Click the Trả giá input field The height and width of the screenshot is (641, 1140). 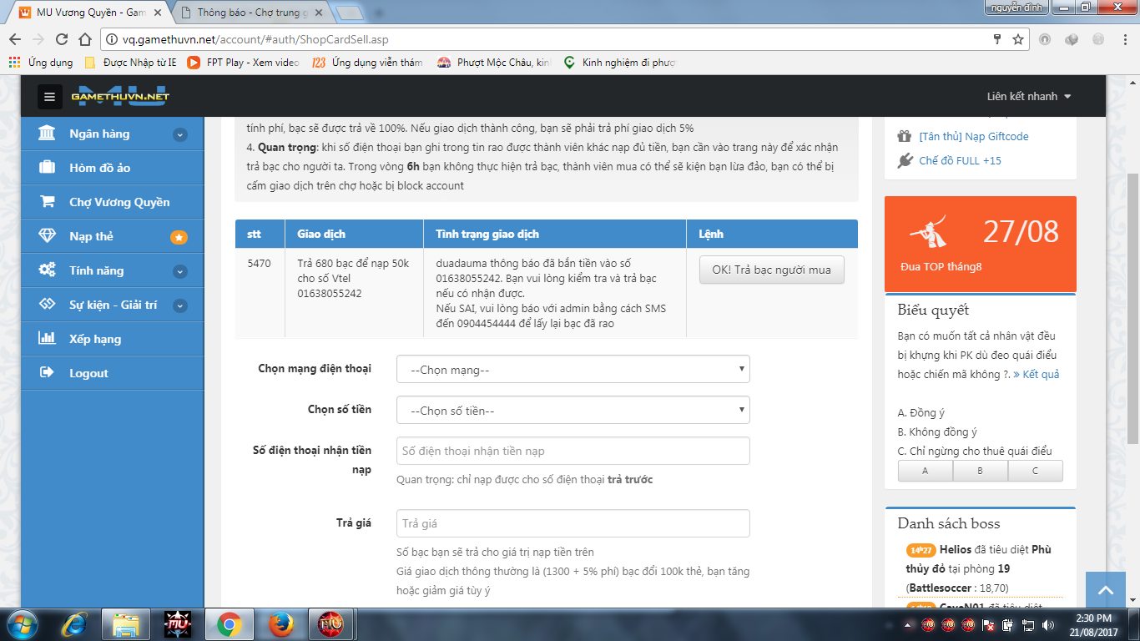coord(573,523)
